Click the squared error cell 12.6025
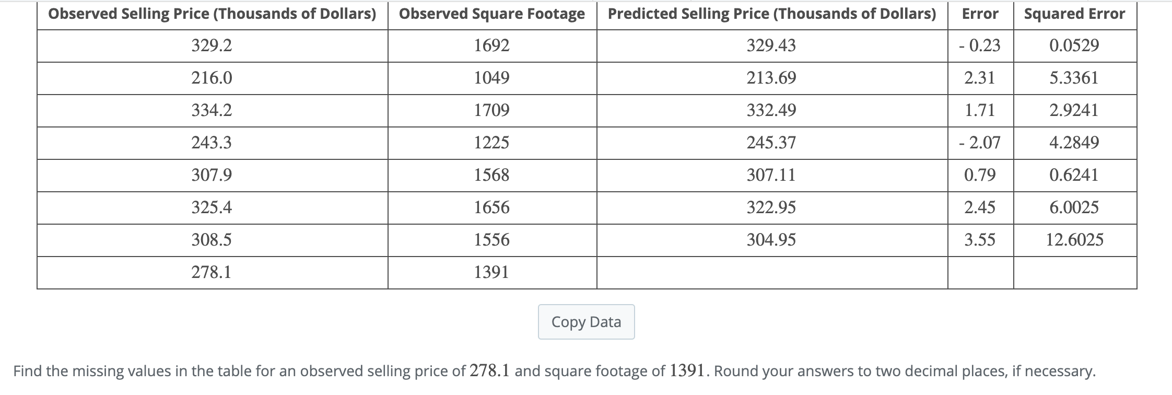Screen dimensions: 1172x395 1074,240
